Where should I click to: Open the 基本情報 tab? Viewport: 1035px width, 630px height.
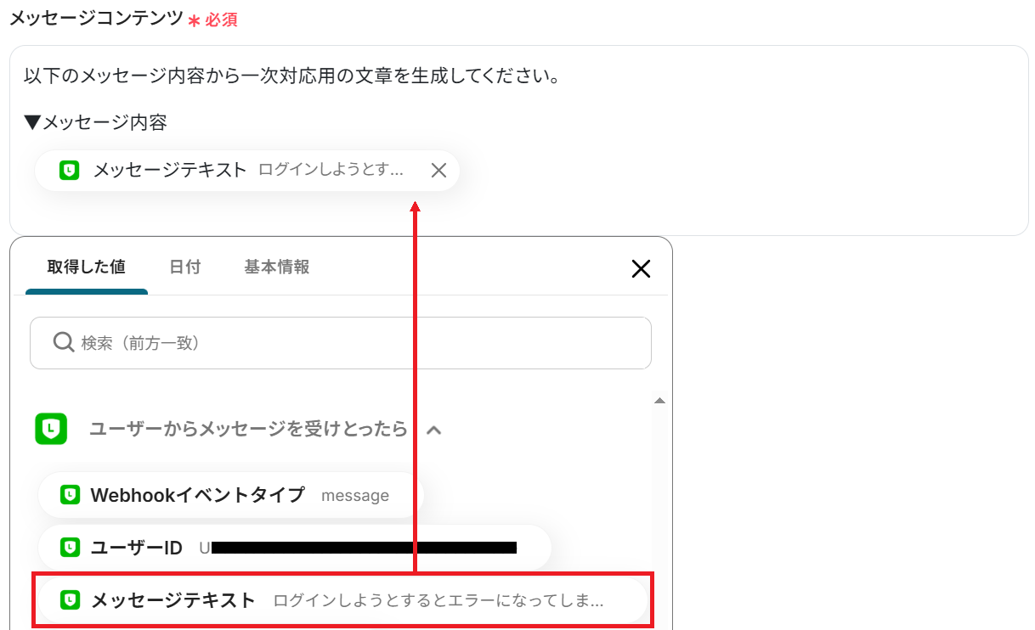(x=277, y=267)
